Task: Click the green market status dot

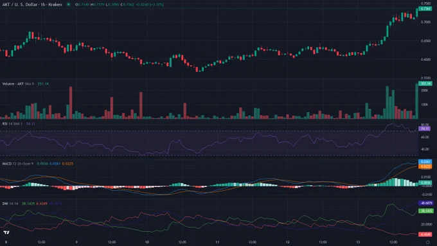Action: [68, 4]
